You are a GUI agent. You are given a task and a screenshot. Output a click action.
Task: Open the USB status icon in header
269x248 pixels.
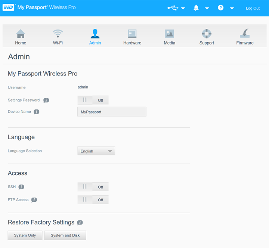pos(173,8)
